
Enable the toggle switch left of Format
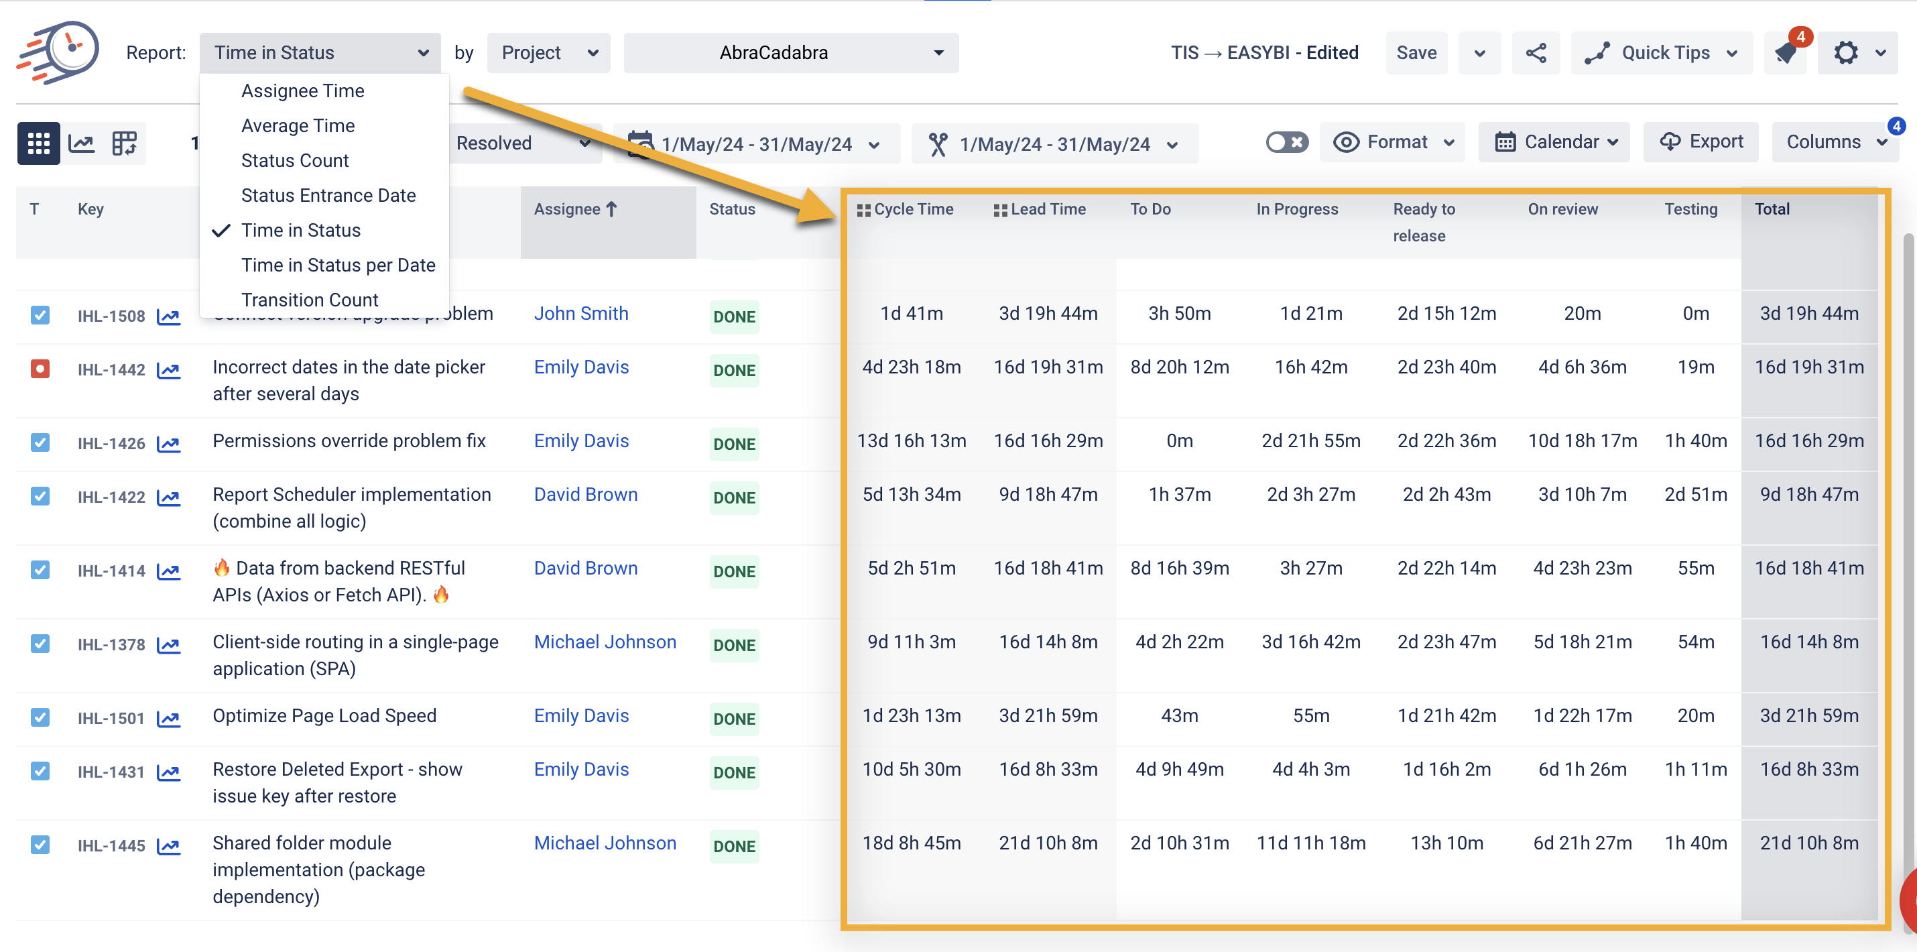pyautogui.click(x=1287, y=142)
